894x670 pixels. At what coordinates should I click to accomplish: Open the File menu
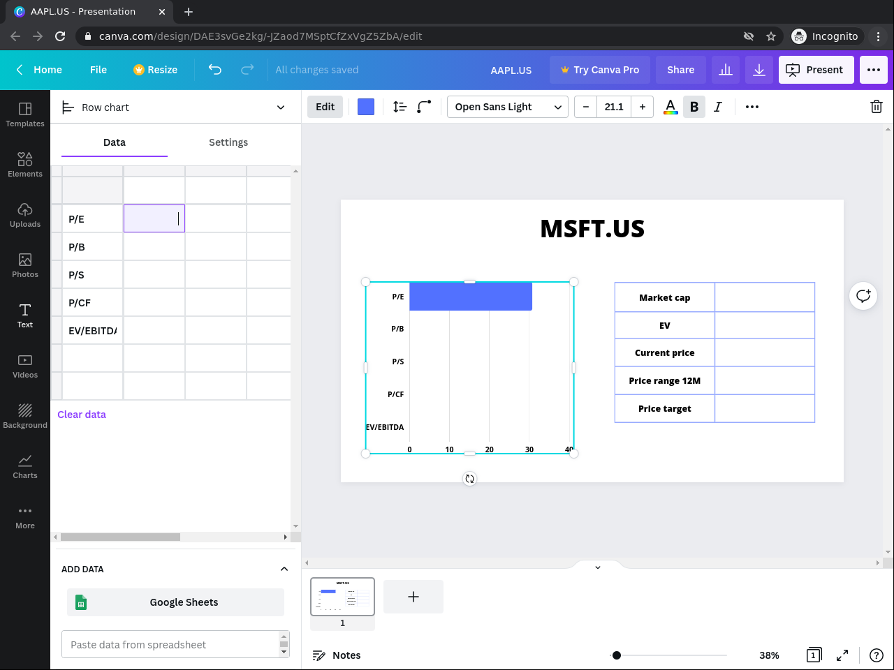(98, 70)
